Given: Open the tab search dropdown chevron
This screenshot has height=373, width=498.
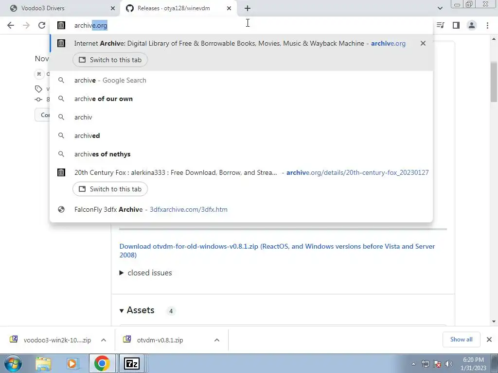Looking at the screenshot, I should pyautogui.click(x=440, y=8).
